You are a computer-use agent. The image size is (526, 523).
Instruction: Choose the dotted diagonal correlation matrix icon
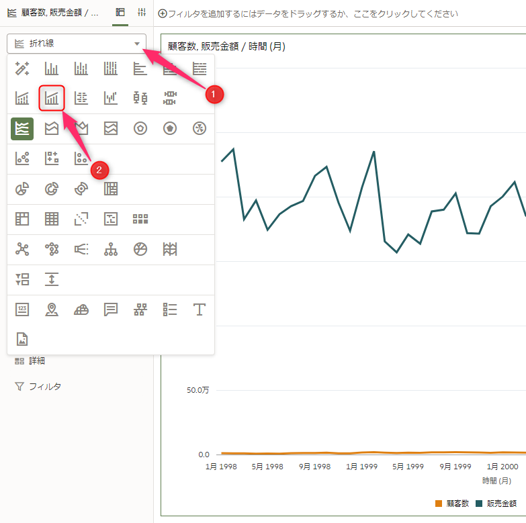click(x=81, y=219)
